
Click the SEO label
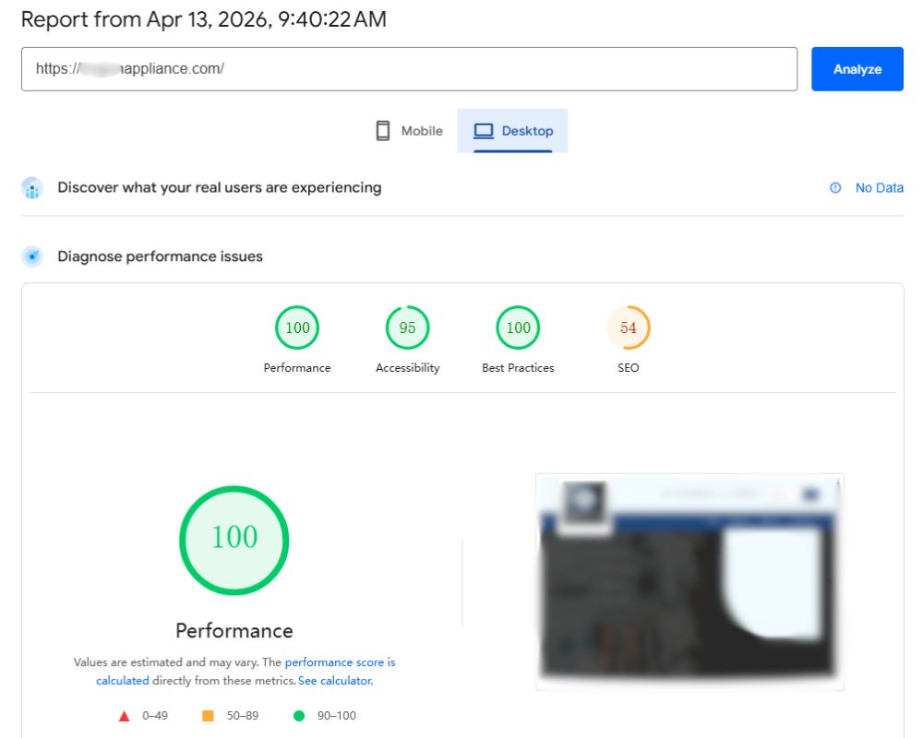pyautogui.click(x=628, y=368)
